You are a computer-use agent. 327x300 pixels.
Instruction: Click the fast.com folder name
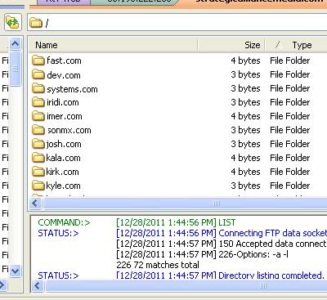point(64,60)
